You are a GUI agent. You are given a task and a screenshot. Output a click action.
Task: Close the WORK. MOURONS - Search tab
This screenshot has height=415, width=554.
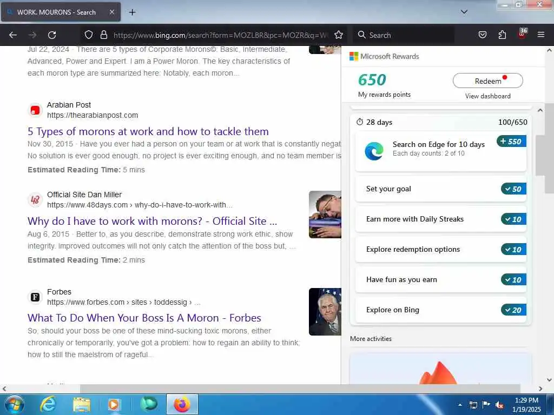click(x=111, y=12)
